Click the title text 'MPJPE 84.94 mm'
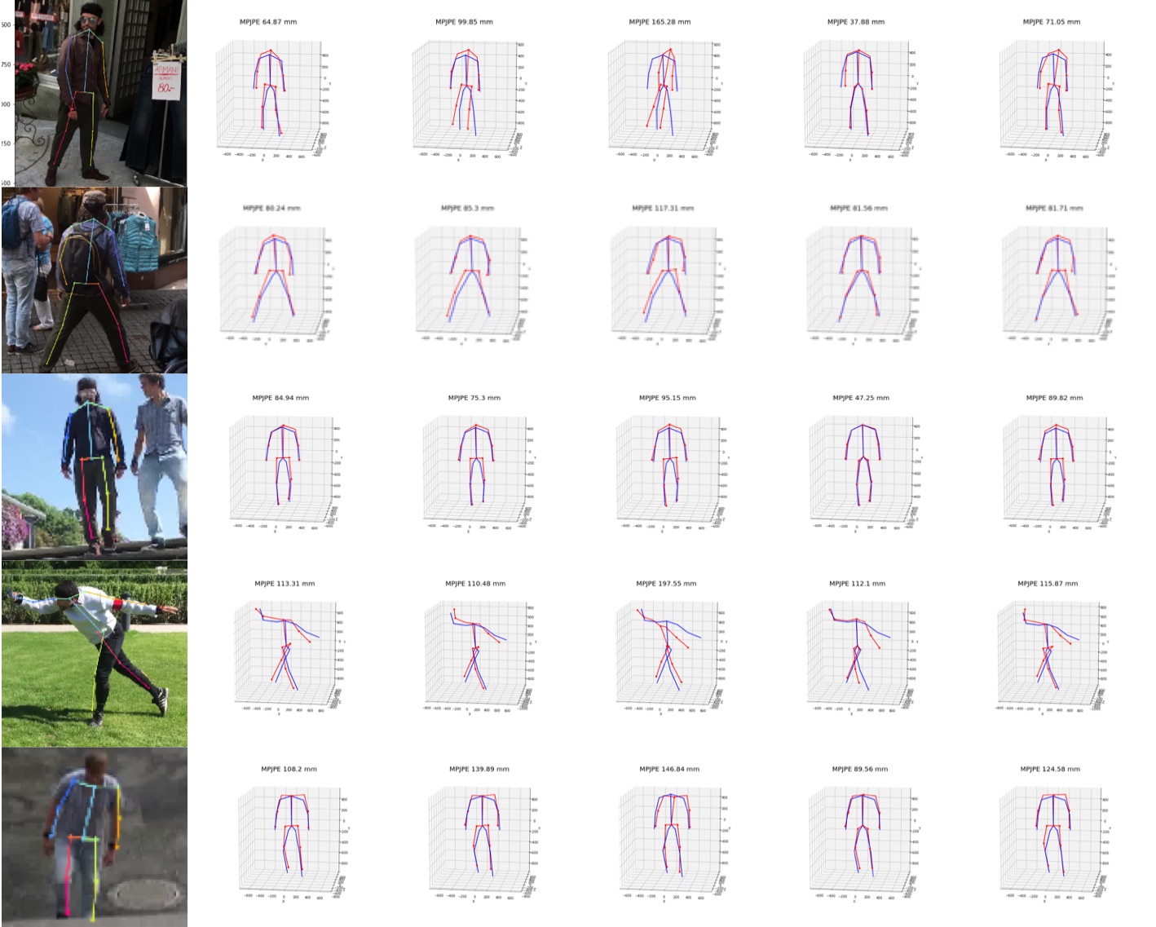The width and height of the screenshot is (1156, 927). click(280, 398)
